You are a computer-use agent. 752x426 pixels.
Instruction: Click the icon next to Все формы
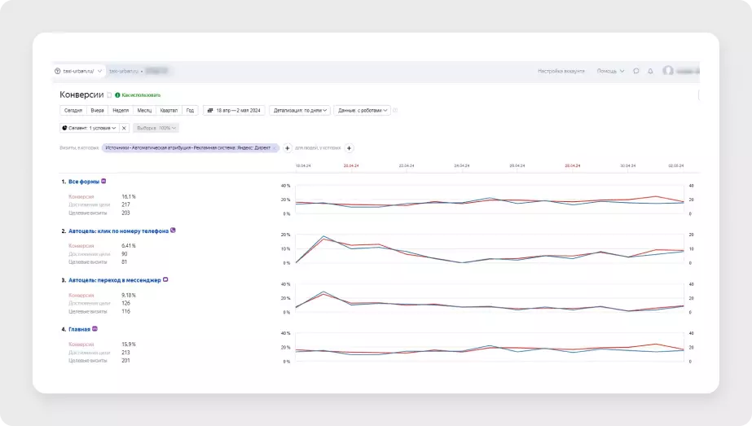pos(103,182)
